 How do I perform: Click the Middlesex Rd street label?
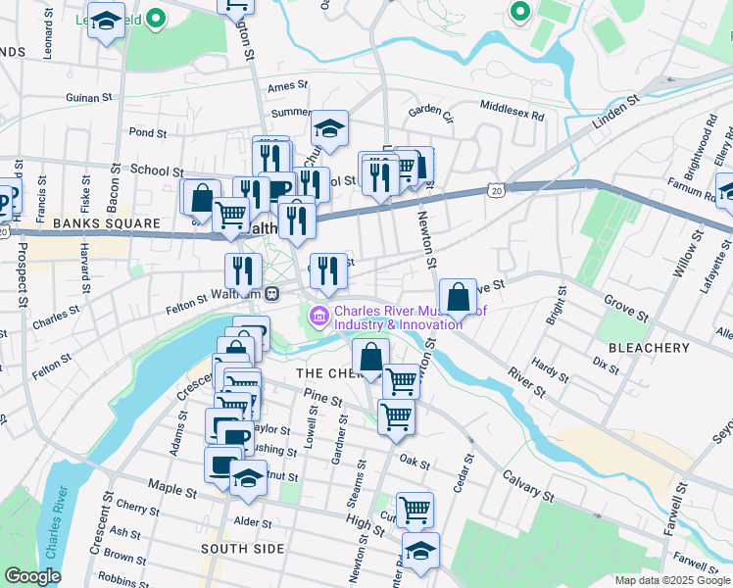tap(513, 111)
